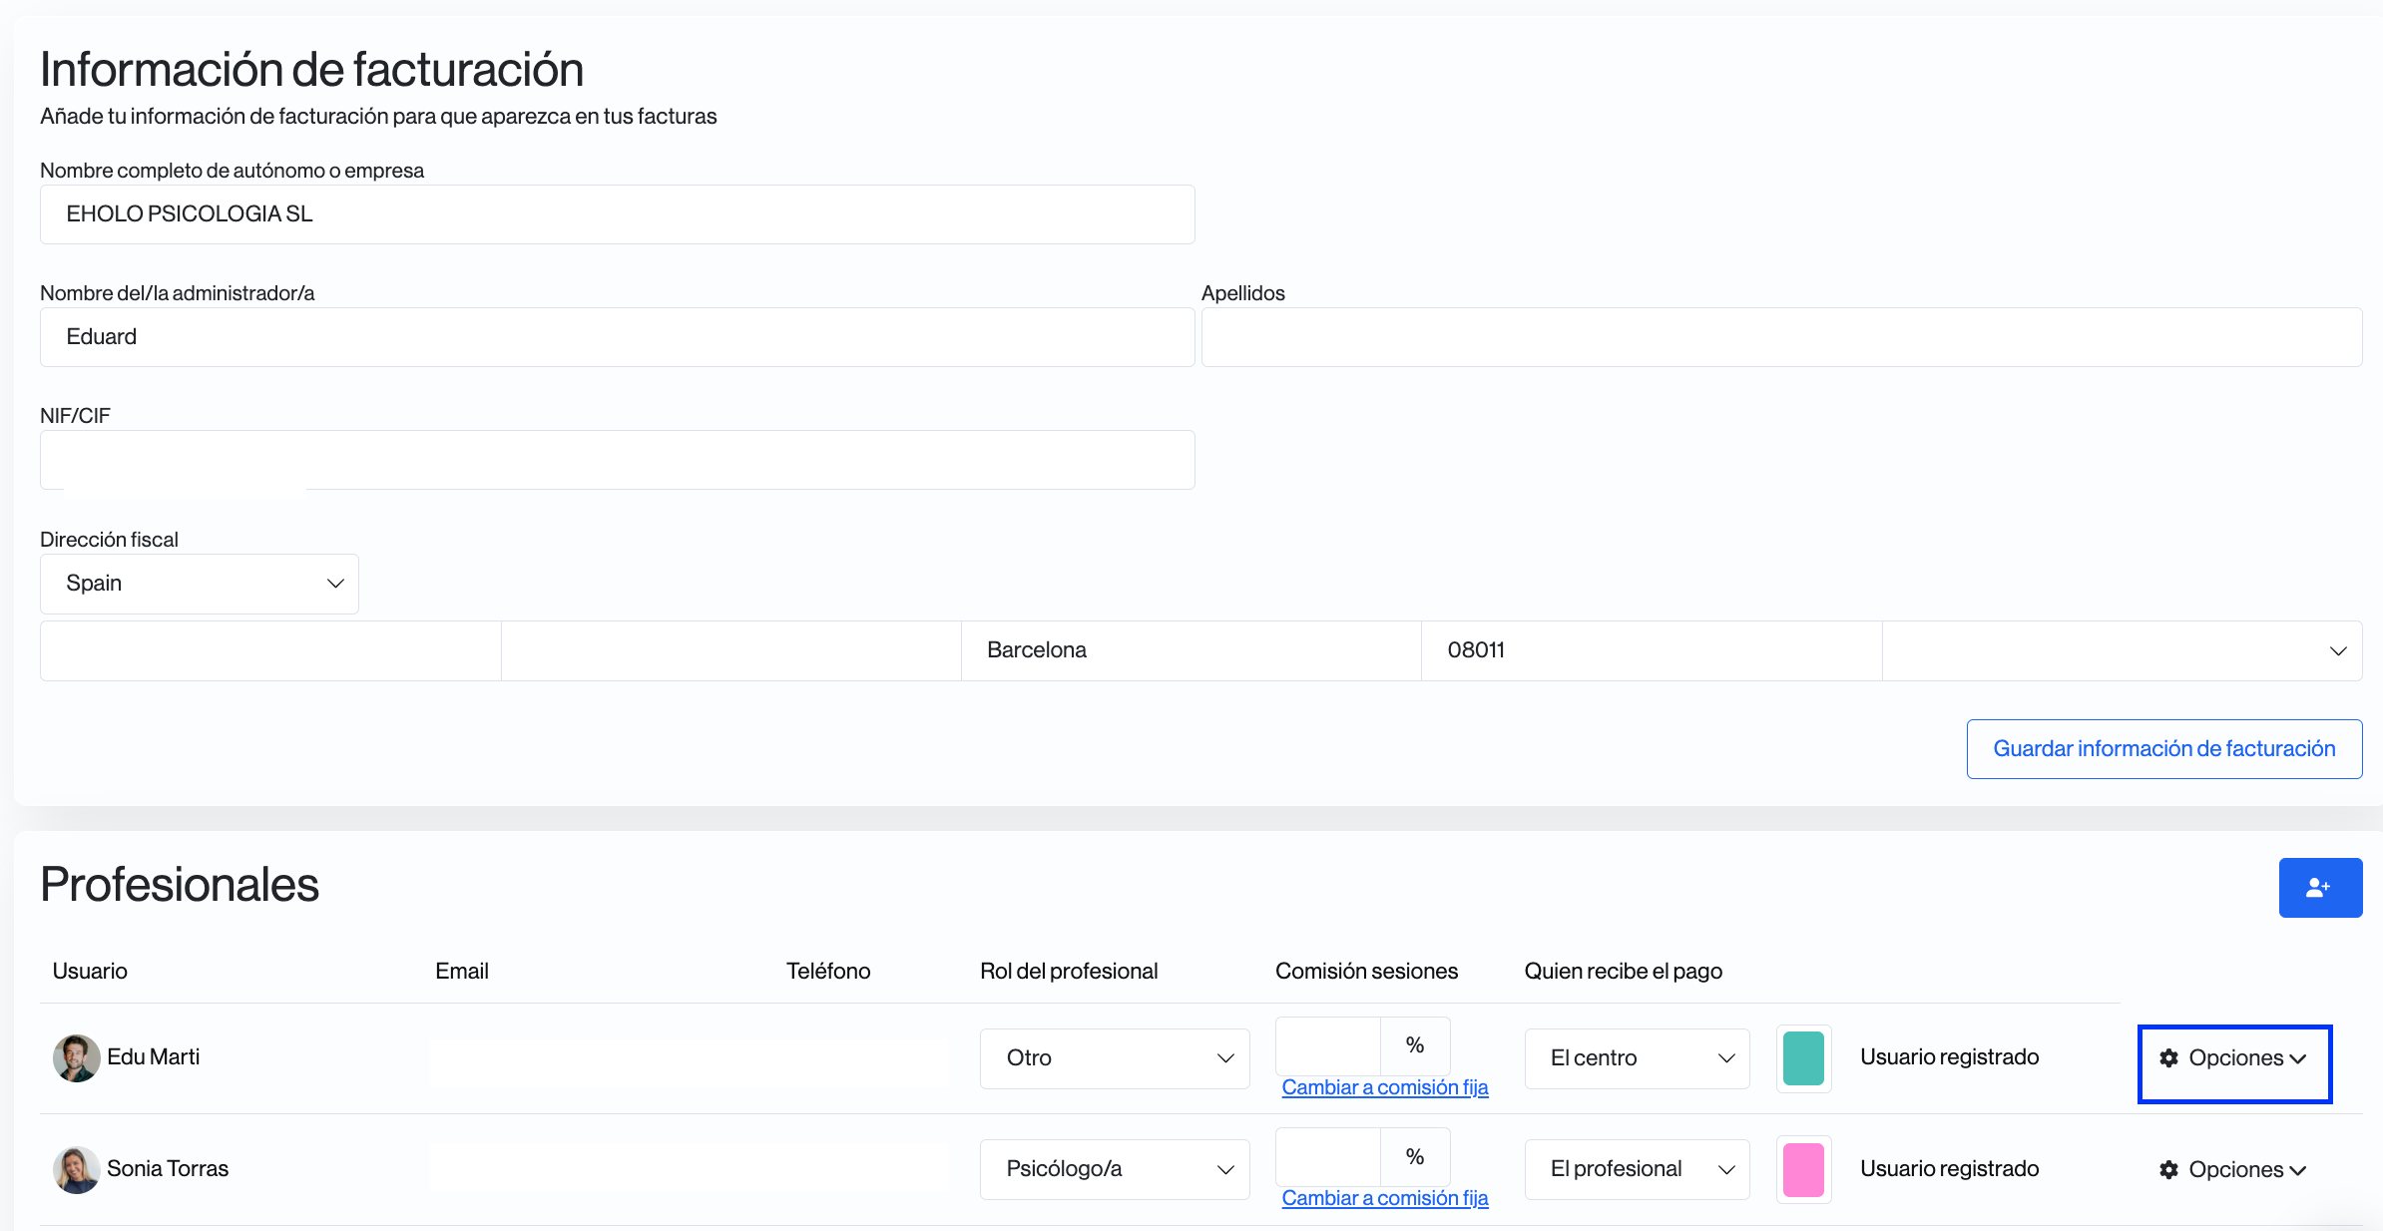
Task: Click the teal color swatch for Edu Marti
Action: pos(1803,1058)
